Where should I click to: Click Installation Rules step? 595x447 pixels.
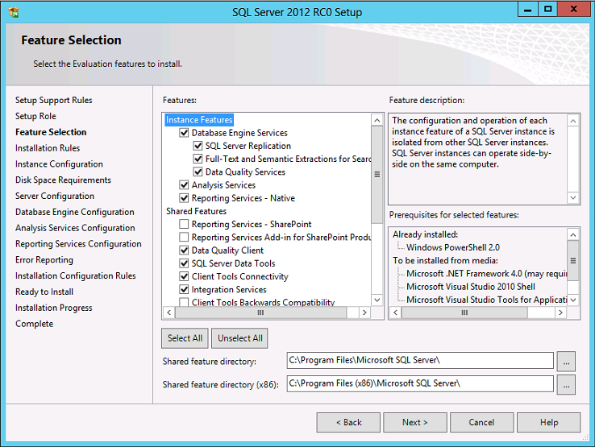[x=48, y=148]
